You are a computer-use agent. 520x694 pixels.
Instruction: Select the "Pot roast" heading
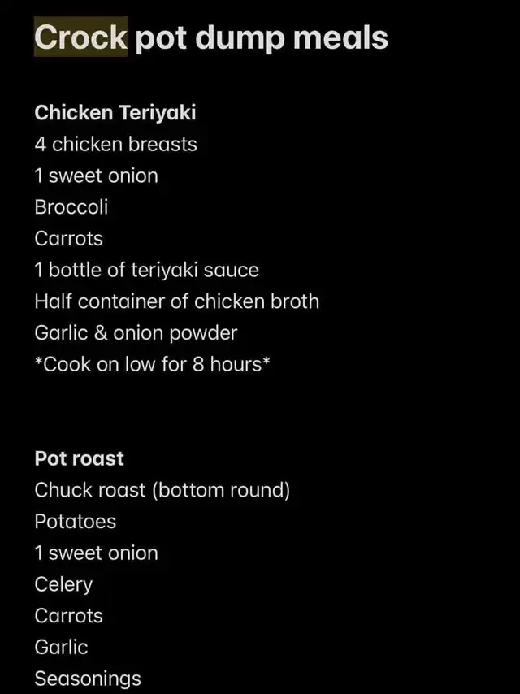[79, 458]
